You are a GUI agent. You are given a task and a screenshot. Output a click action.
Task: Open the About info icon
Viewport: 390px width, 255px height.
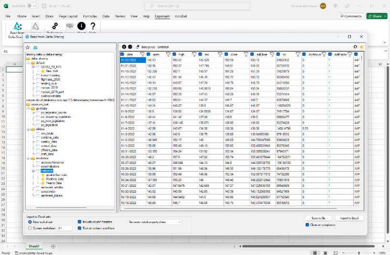tap(81, 26)
